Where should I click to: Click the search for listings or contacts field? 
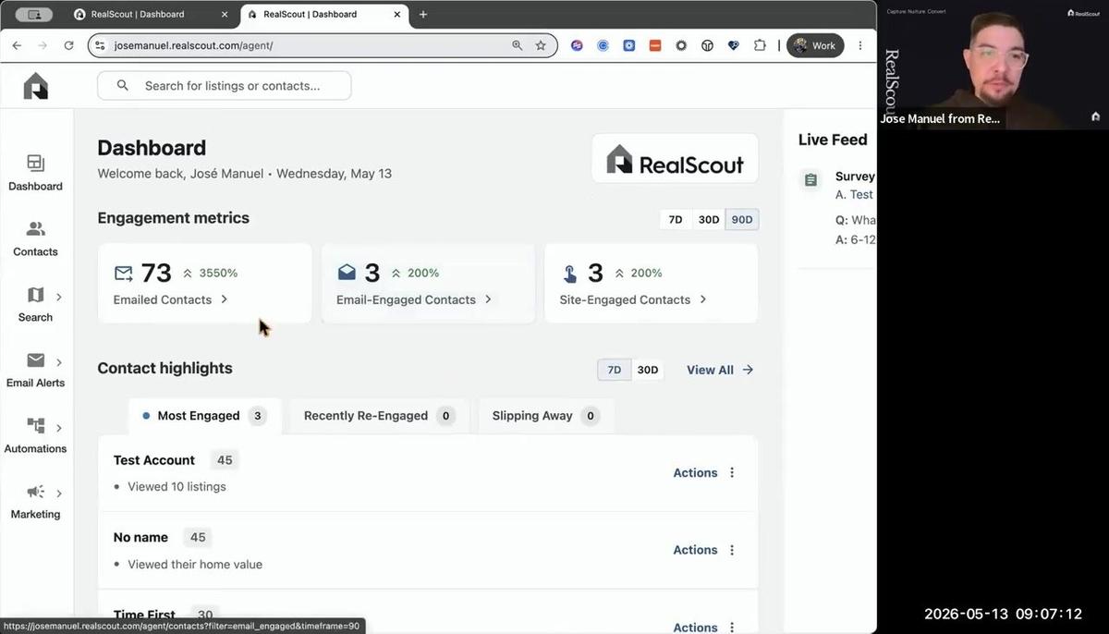pyautogui.click(x=225, y=86)
